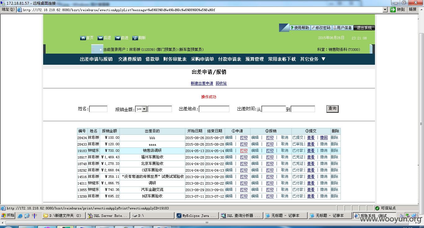Open 财务审批表 menu
Screen dimensions: 424x228
point(175,59)
